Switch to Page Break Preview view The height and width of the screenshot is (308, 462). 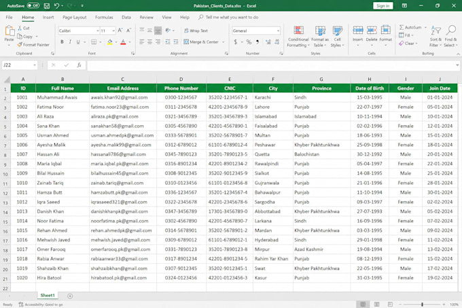390,304
